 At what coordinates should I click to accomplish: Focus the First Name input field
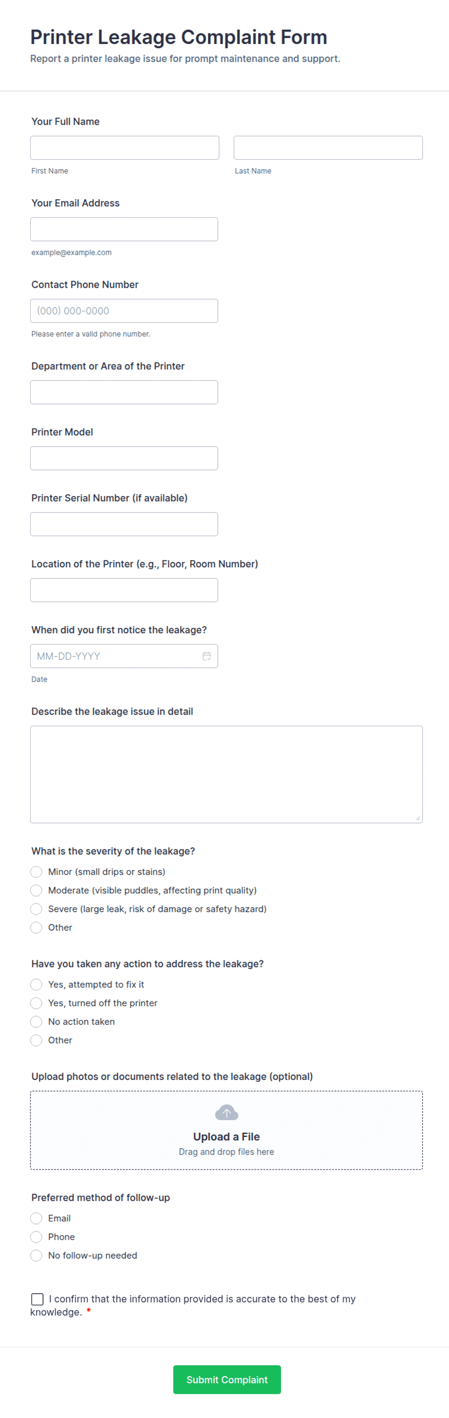[x=125, y=148]
